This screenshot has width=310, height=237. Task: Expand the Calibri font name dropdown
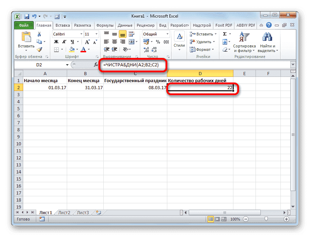click(x=81, y=34)
